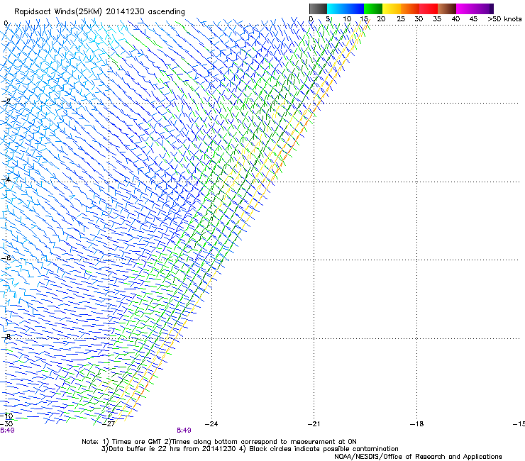This screenshot has height=461, width=525.
Task: Click the gray 0-5 knots color swatch
Action: pos(319,9)
